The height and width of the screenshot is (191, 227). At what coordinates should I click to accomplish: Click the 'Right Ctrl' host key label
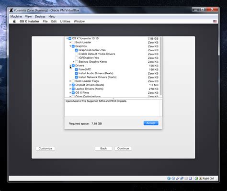tap(208, 179)
